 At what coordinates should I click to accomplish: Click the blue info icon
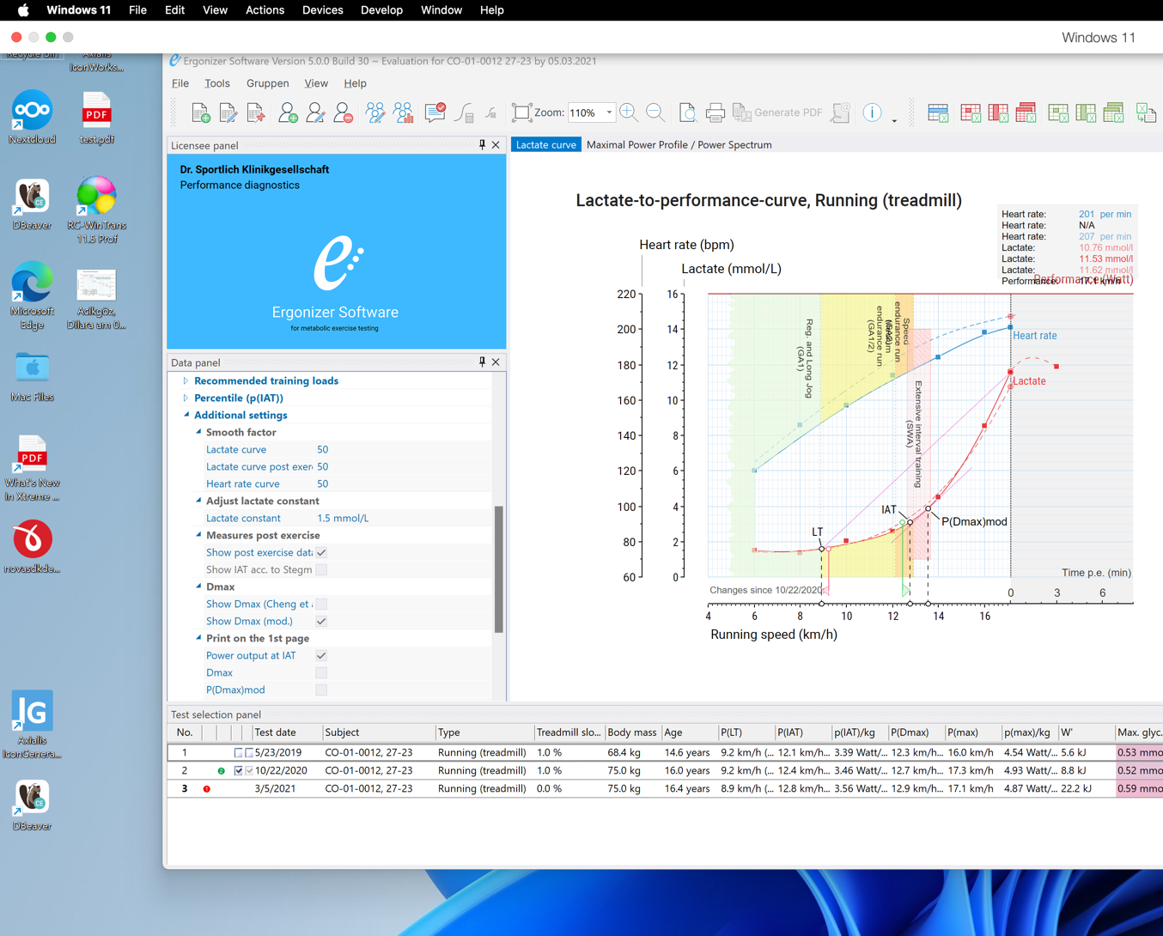click(x=872, y=112)
